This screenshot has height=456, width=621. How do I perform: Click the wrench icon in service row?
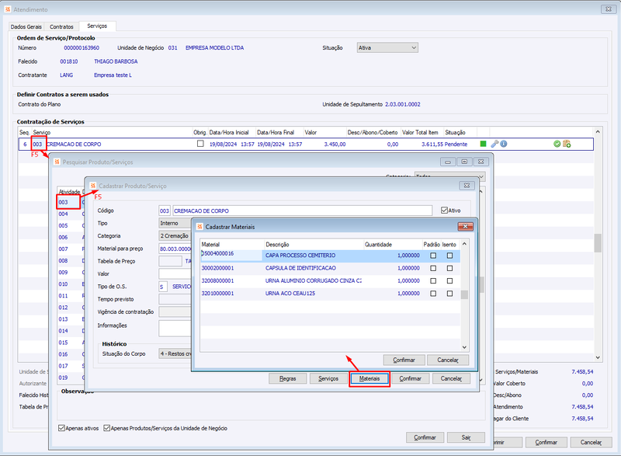[x=494, y=144]
